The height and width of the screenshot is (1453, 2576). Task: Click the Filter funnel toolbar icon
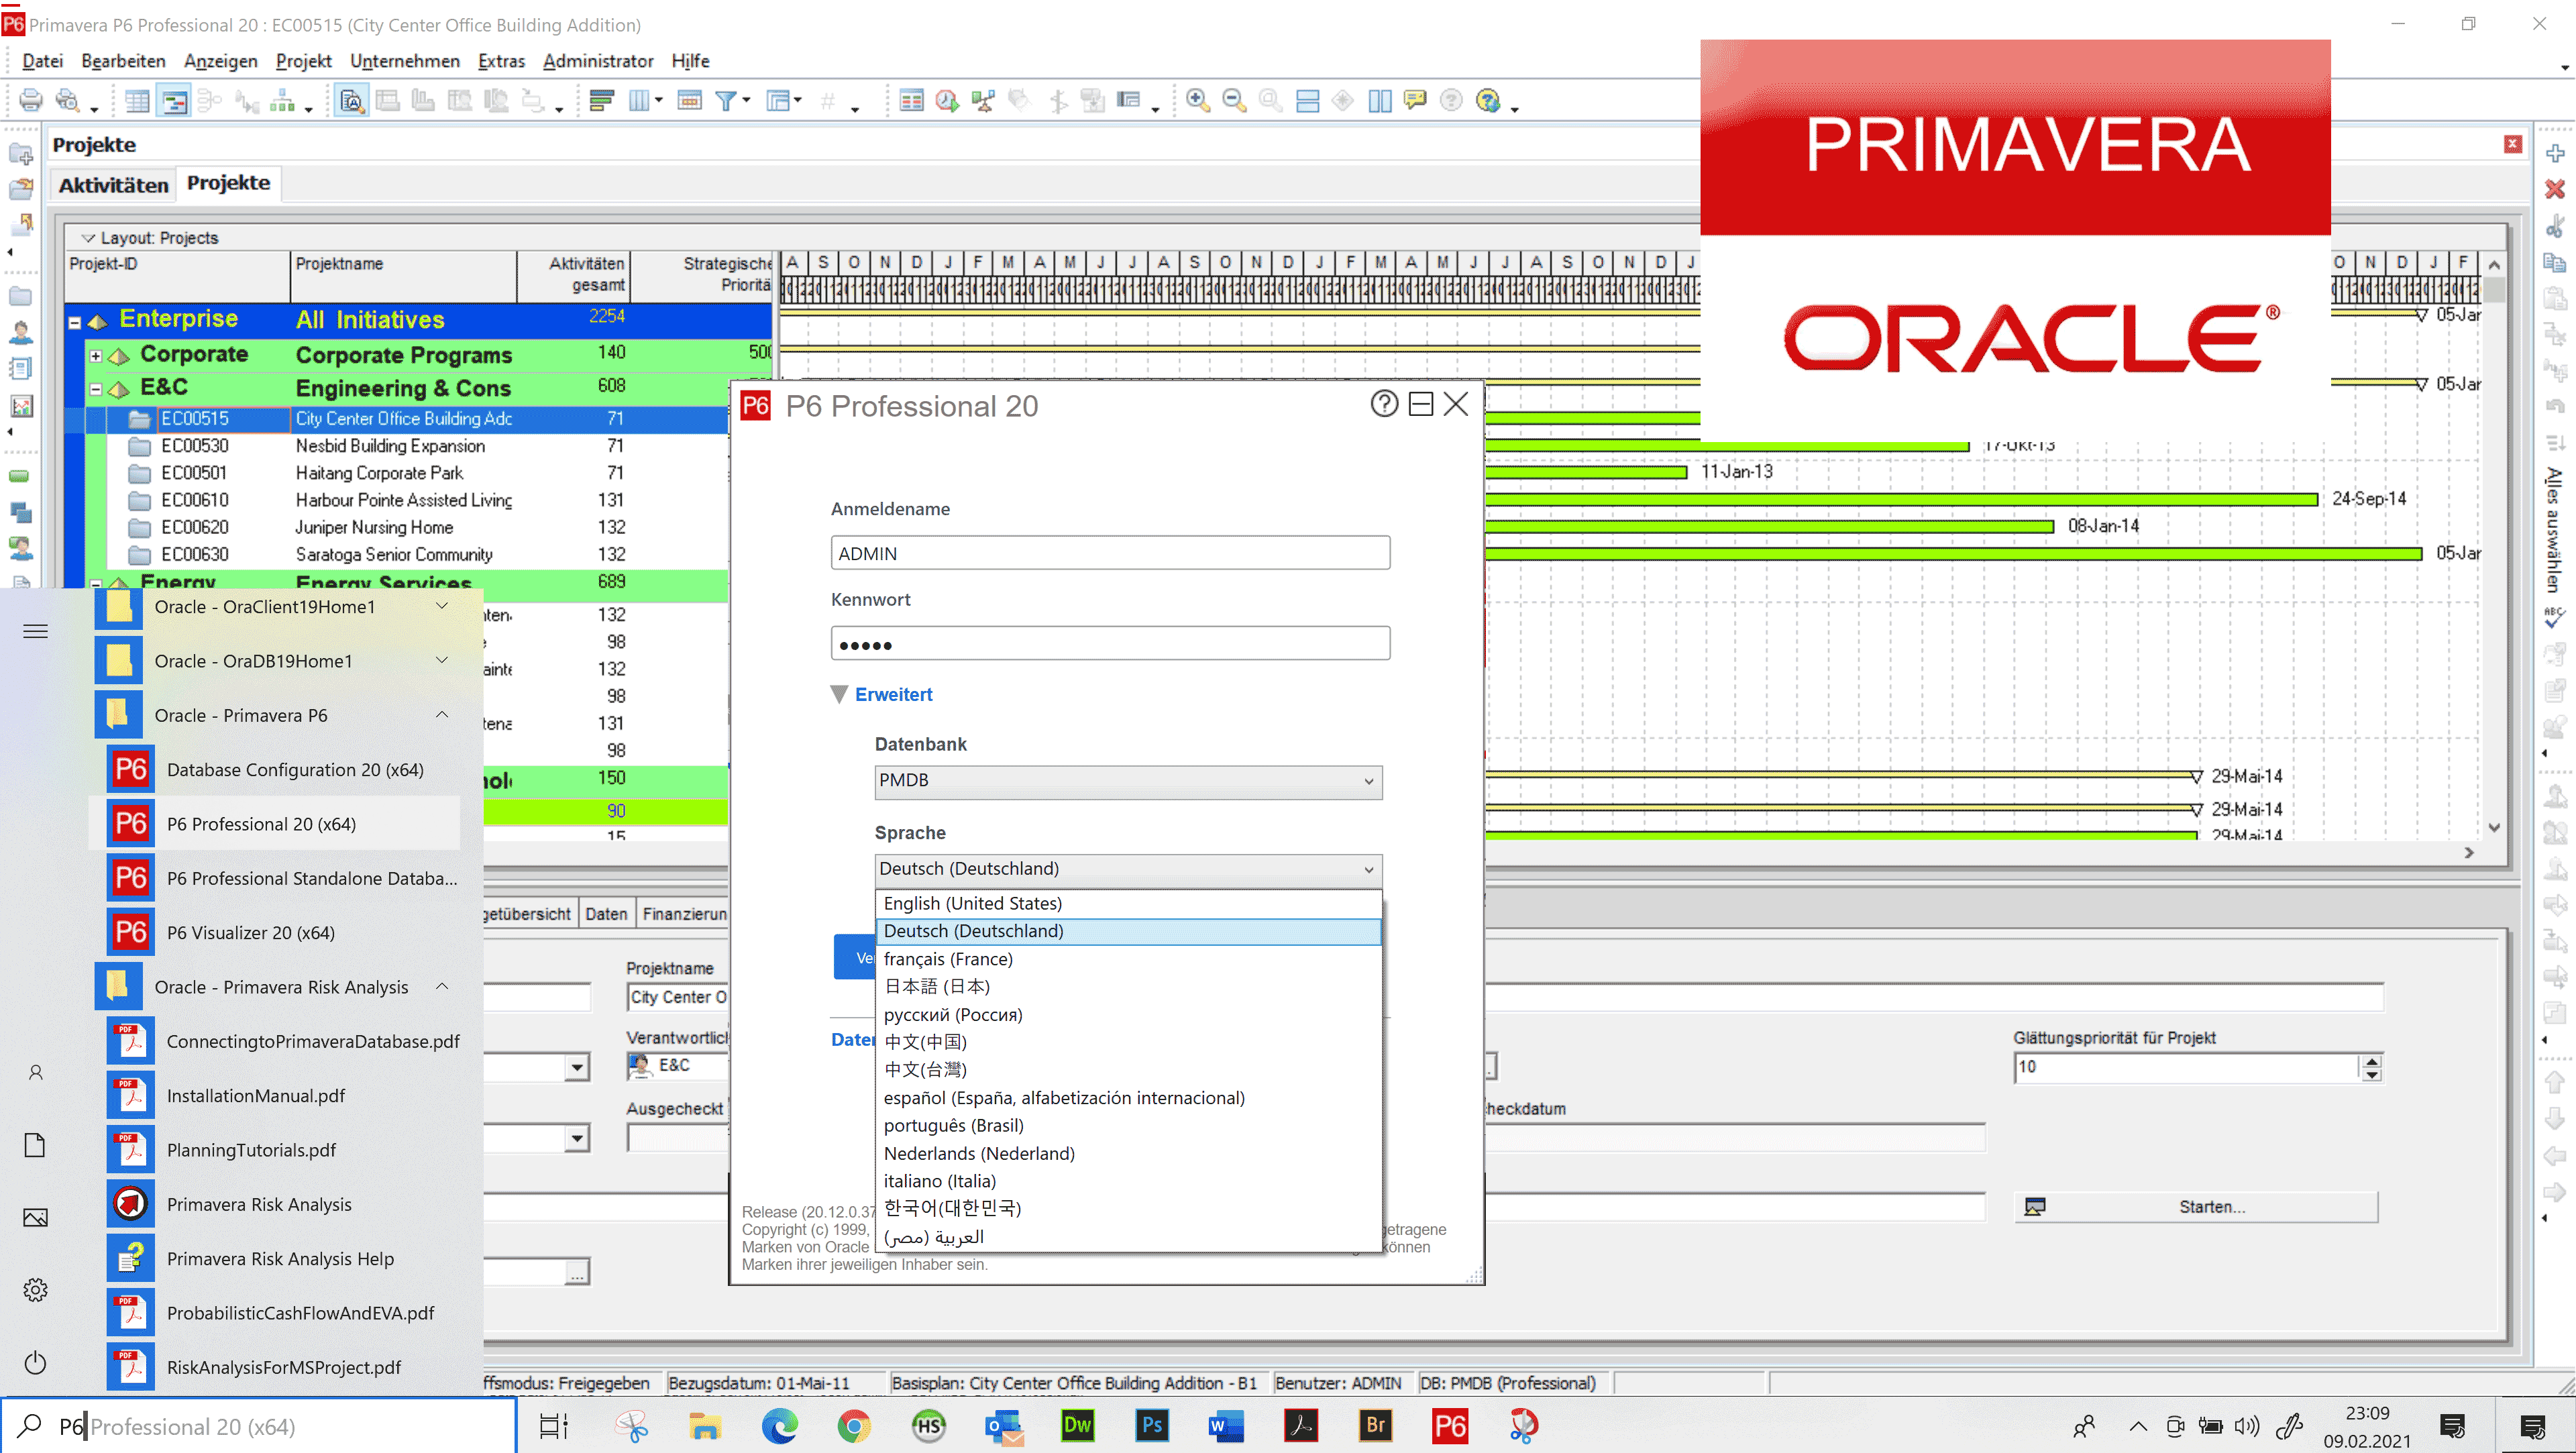coord(726,101)
